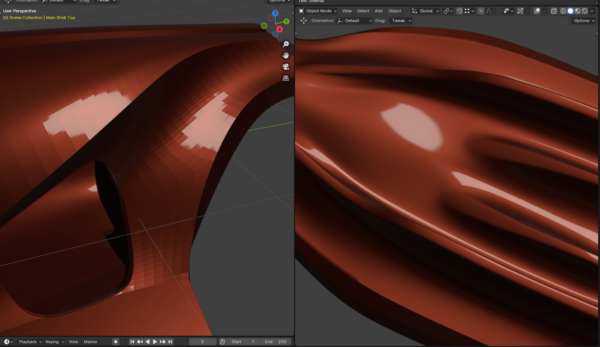Switch perspective/orthographic with grid icon
The image size is (600, 347).
click(x=286, y=78)
